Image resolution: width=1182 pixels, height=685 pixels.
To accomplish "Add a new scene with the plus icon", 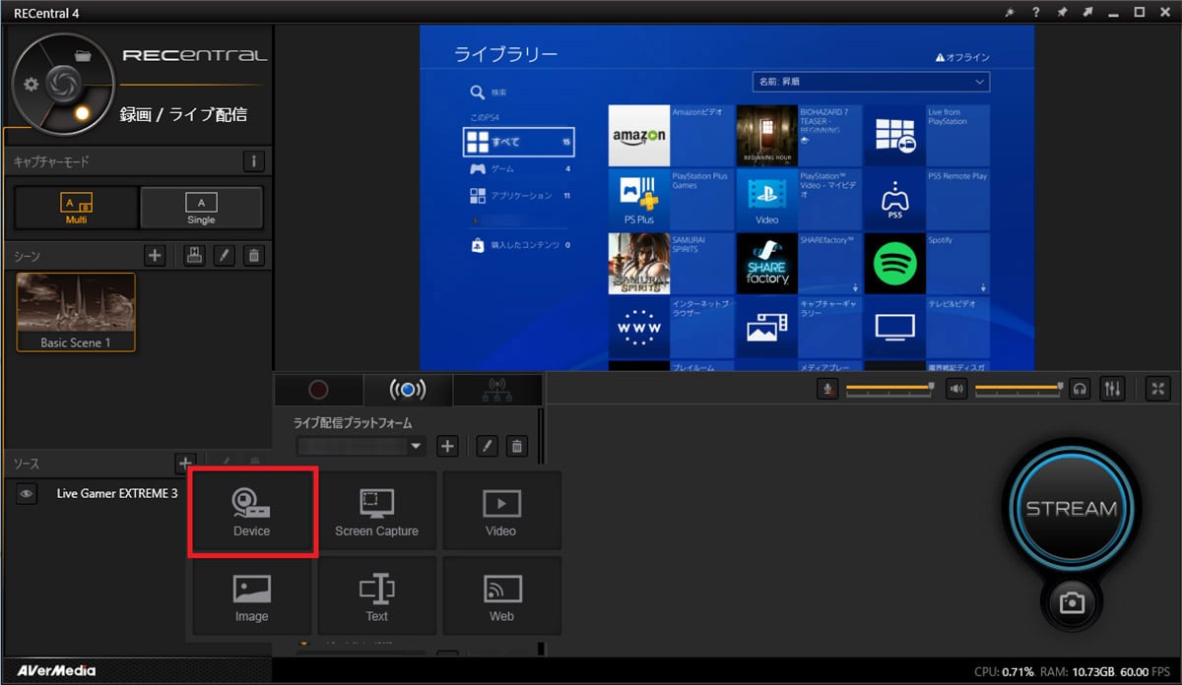I will tap(155, 256).
